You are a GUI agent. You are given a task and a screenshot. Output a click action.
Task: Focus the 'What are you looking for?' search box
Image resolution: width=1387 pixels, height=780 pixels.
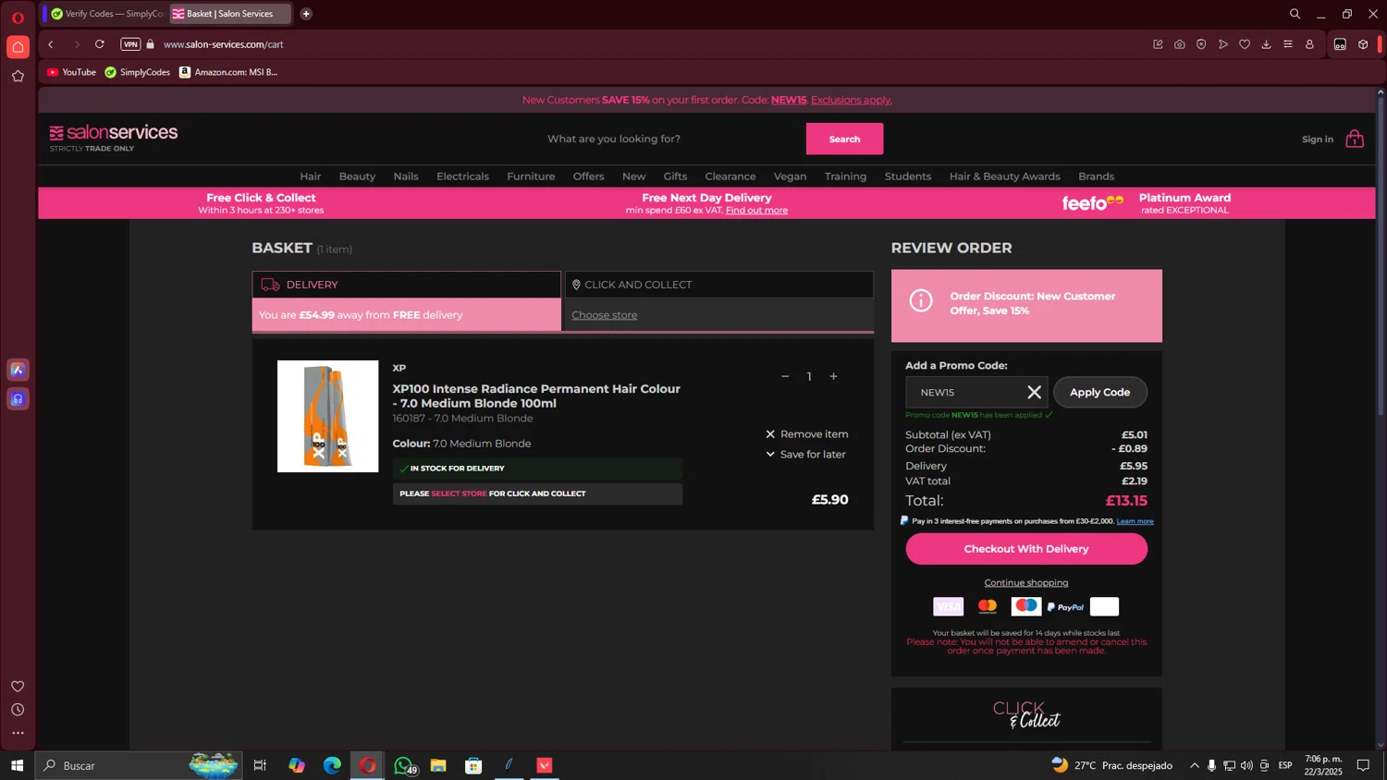pyautogui.click(x=672, y=139)
